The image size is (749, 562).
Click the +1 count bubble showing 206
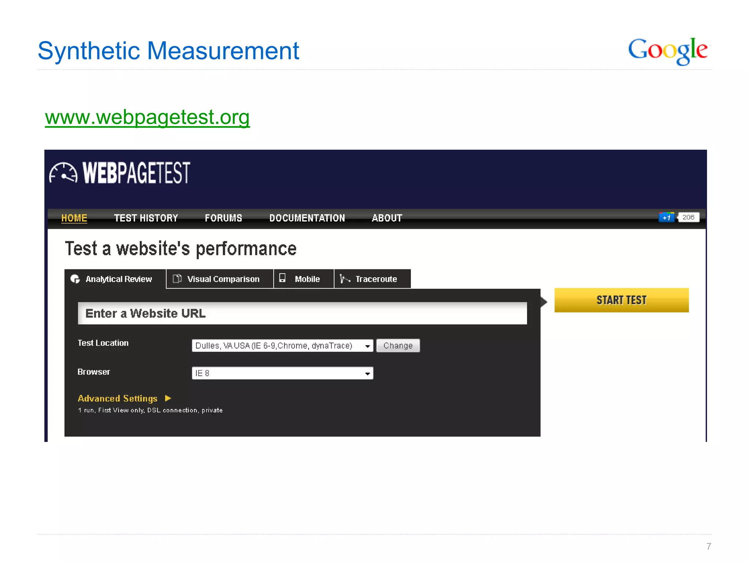click(688, 217)
